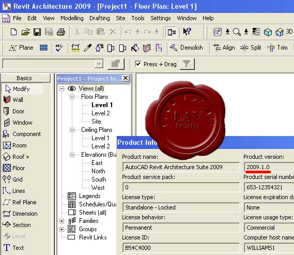Close the Project Browser panel
The width and height of the screenshot is (294, 255).
point(126,78)
